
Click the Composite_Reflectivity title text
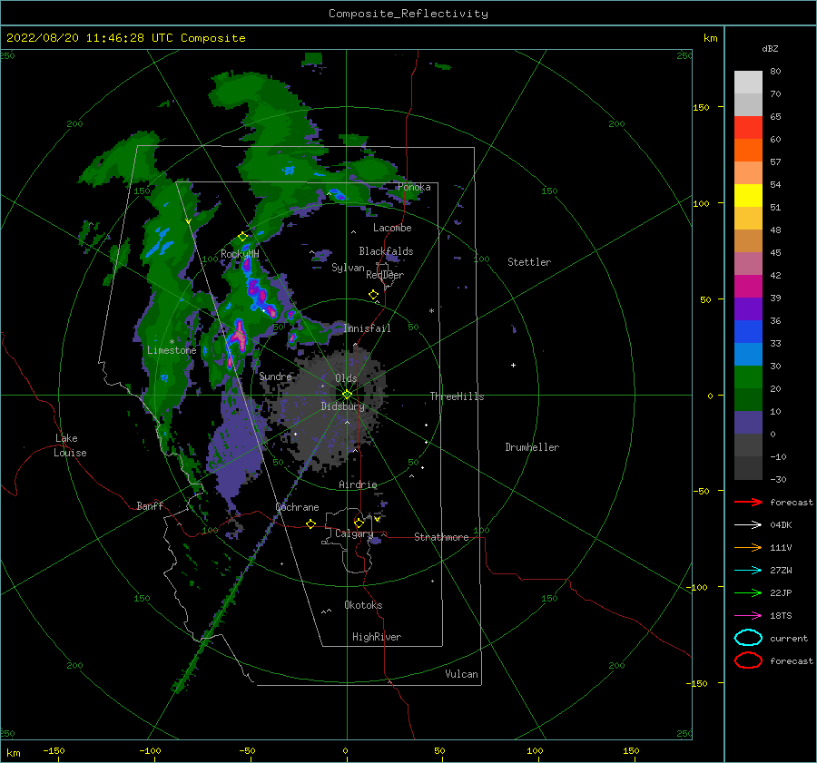point(408,14)
